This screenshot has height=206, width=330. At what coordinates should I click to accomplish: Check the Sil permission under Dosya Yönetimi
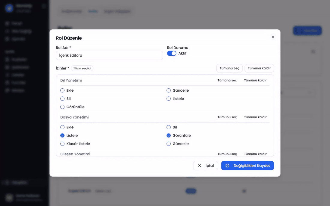tap(169, 127)
